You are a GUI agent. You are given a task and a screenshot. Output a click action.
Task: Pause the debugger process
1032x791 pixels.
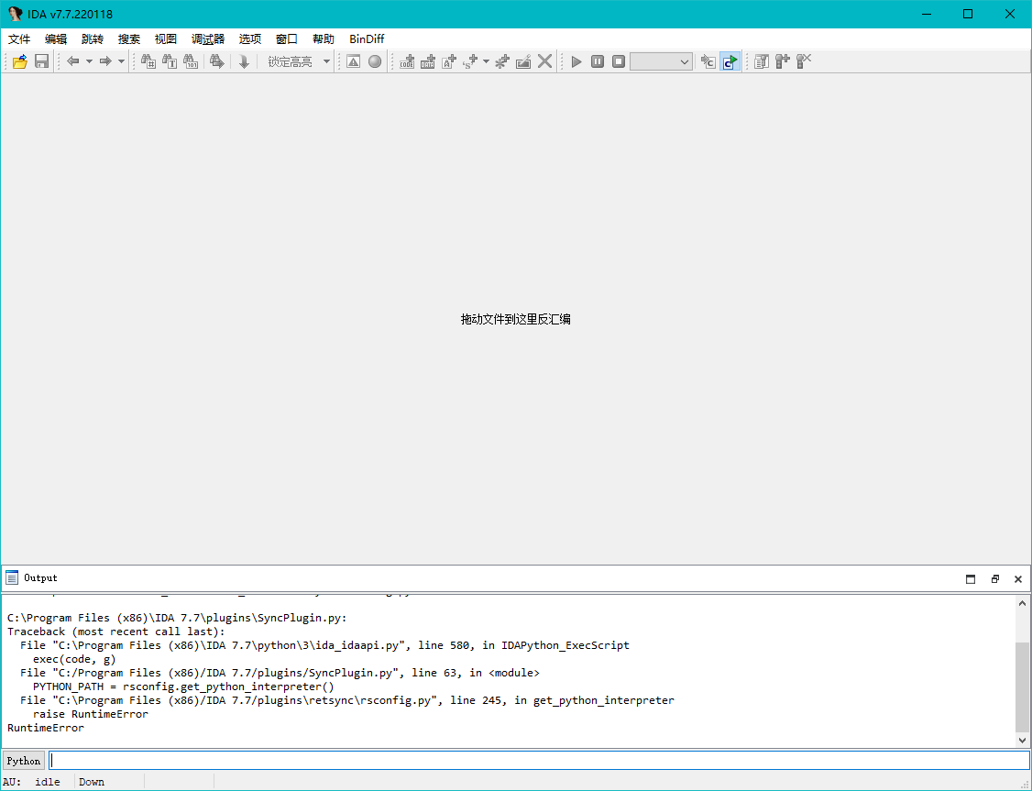(x=598, y=61)
